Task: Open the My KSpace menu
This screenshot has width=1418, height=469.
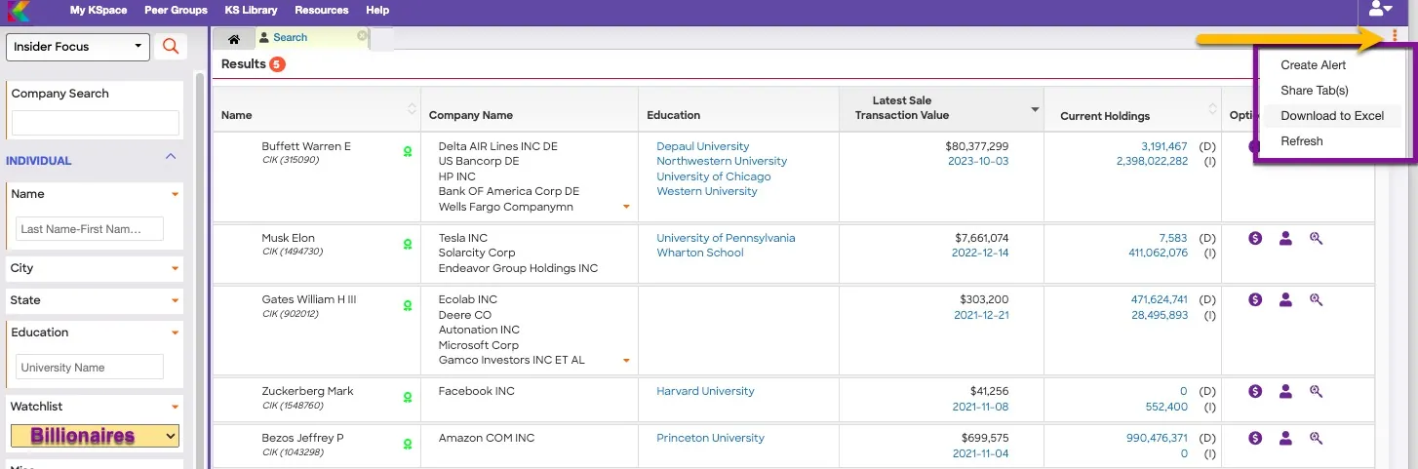Action: coord(97,10)
